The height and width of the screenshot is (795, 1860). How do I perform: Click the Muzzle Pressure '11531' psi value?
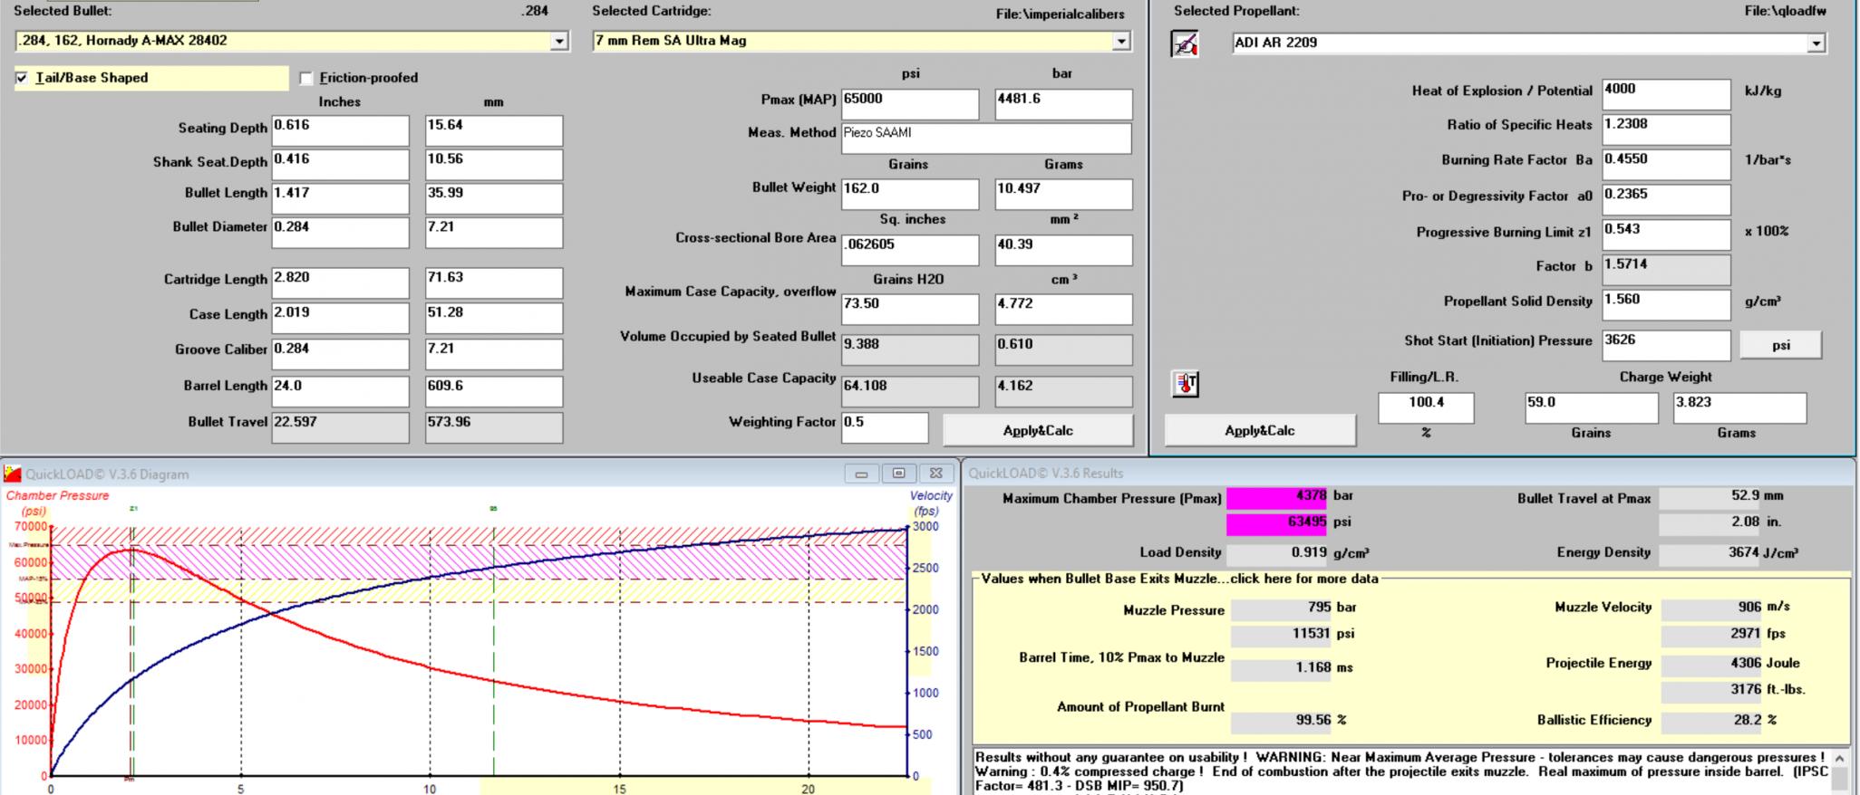(x=1282, y=635)
